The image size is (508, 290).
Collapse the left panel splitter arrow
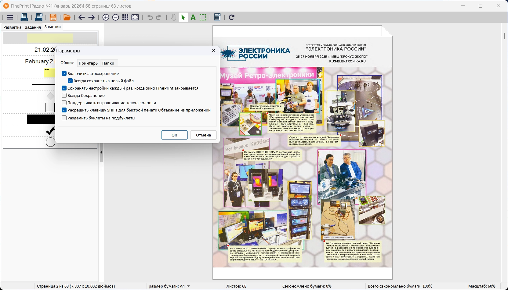101,152
